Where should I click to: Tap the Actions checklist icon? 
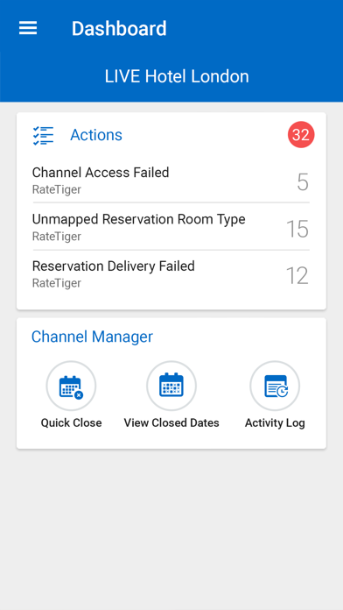[43, 135]
